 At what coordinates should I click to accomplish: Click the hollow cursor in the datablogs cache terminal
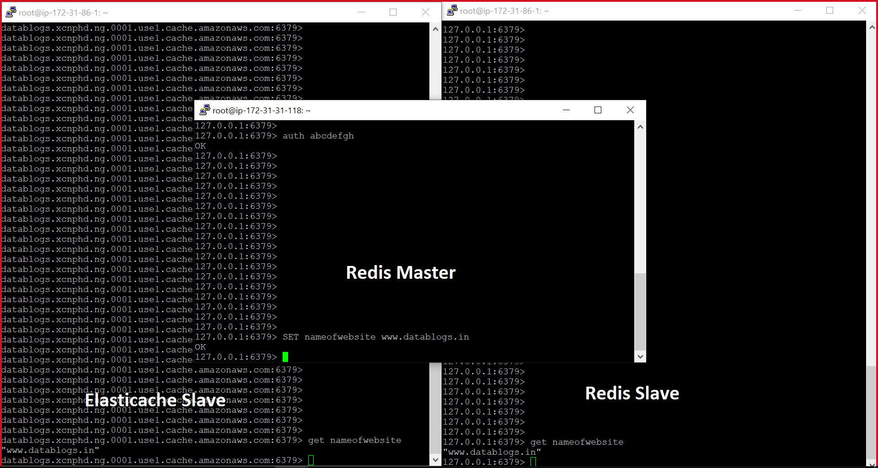point(311,460)
